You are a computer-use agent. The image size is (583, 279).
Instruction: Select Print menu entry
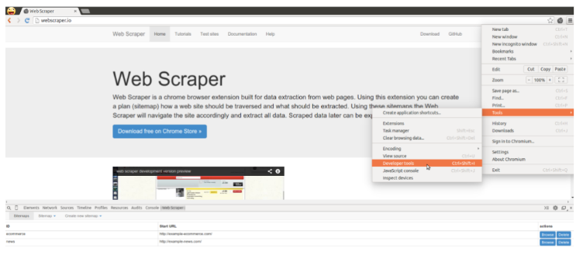(528, 105)
